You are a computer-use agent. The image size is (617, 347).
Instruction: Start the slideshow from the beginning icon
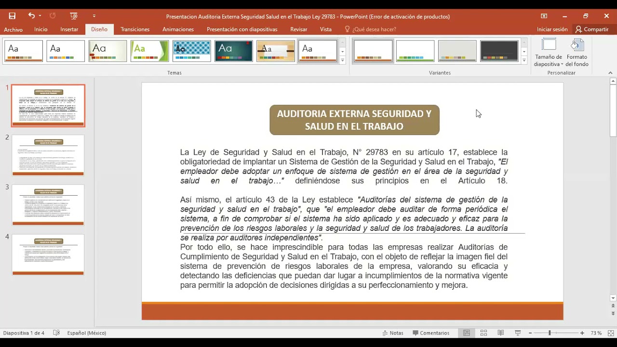coord(74,16)
